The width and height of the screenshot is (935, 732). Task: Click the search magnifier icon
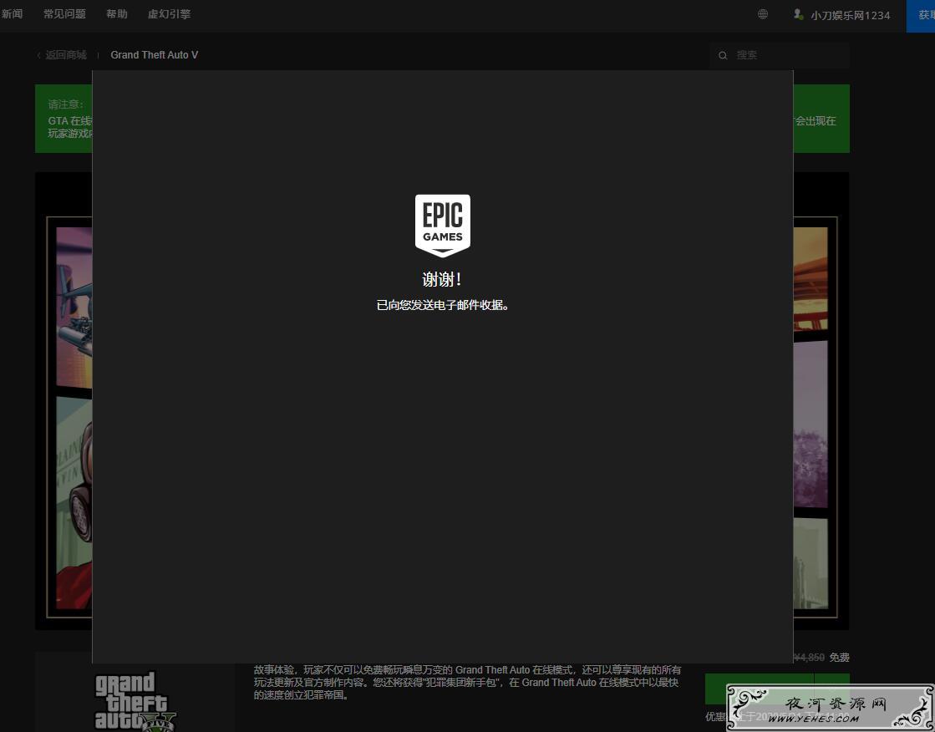click(723, 55)
